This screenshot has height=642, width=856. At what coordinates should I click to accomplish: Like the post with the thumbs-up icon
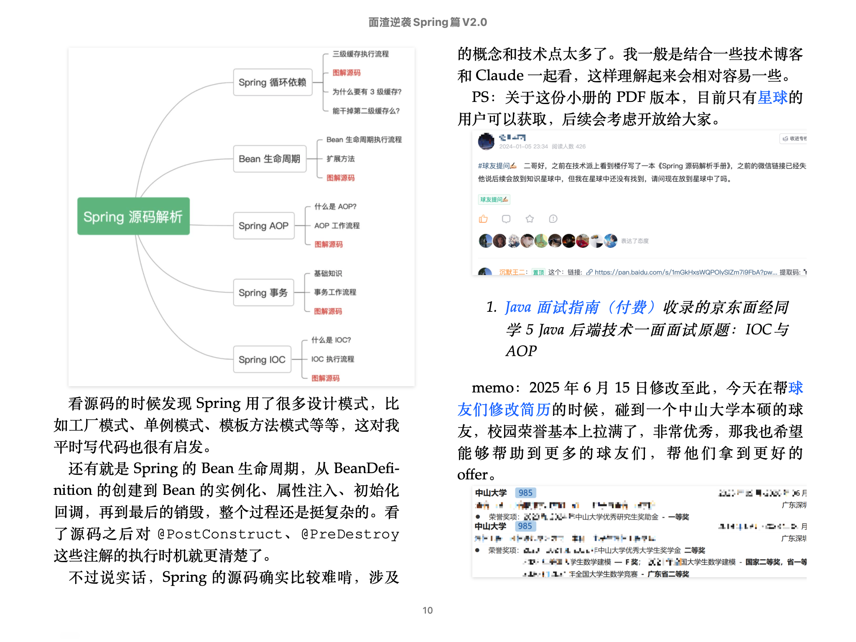(x=484, y=219)
